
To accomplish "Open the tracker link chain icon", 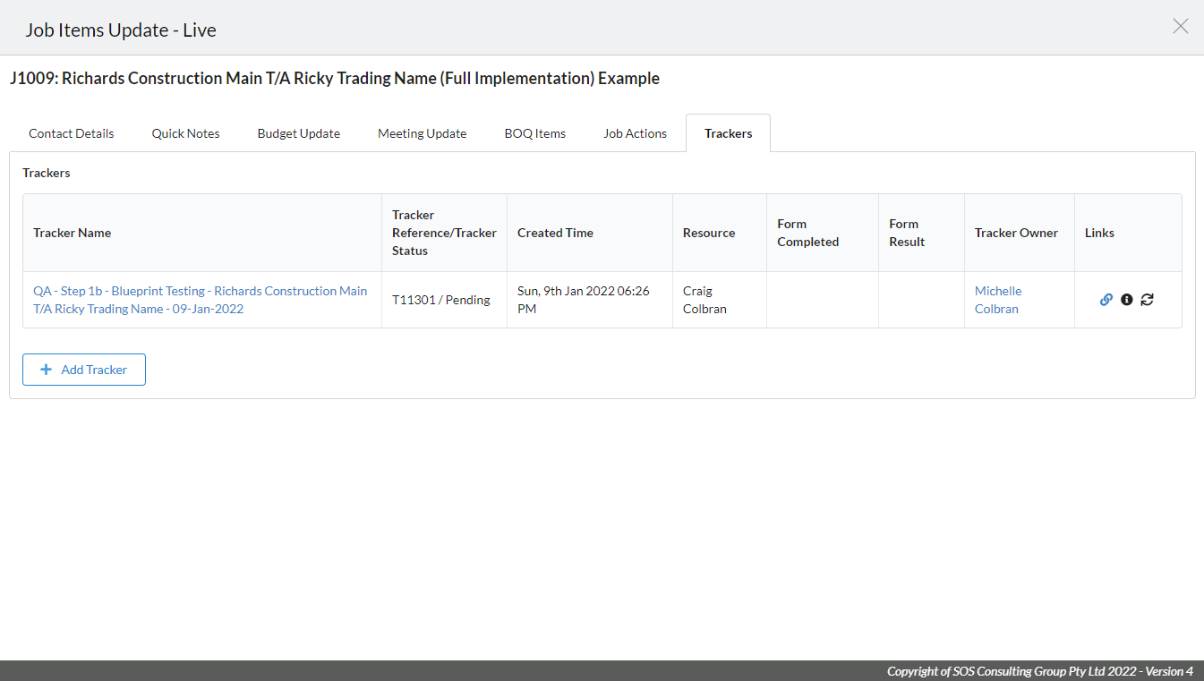I will click(x=1106, y=300).
